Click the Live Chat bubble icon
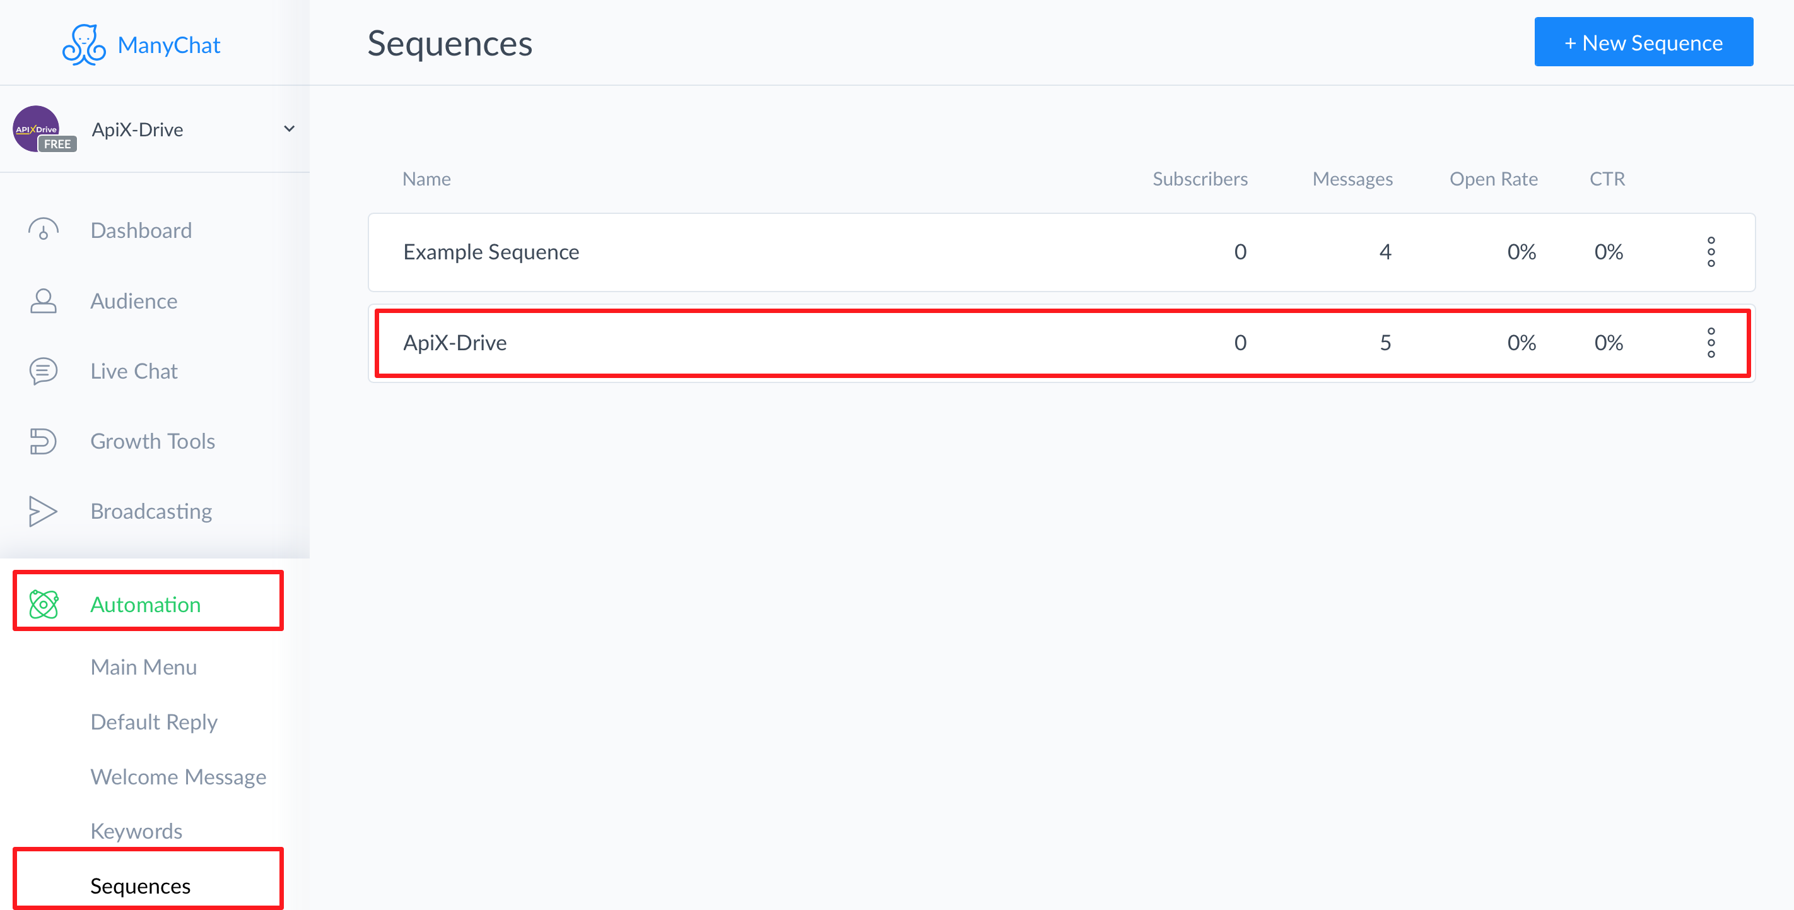The height and width of the screenshot is (910, 1794). (43, 372)
